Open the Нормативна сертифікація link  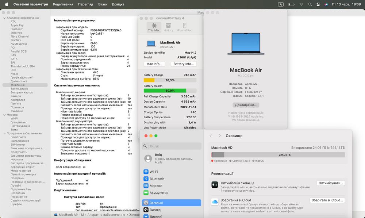(x=246, y=113)
